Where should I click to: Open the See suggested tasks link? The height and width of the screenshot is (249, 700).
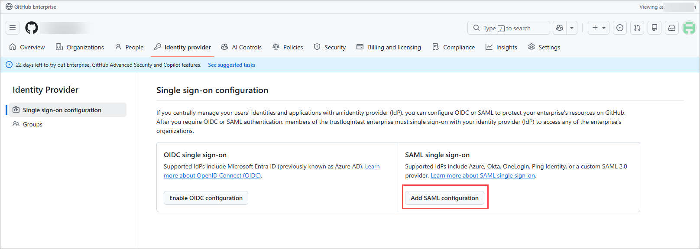(x=232, y=65)
